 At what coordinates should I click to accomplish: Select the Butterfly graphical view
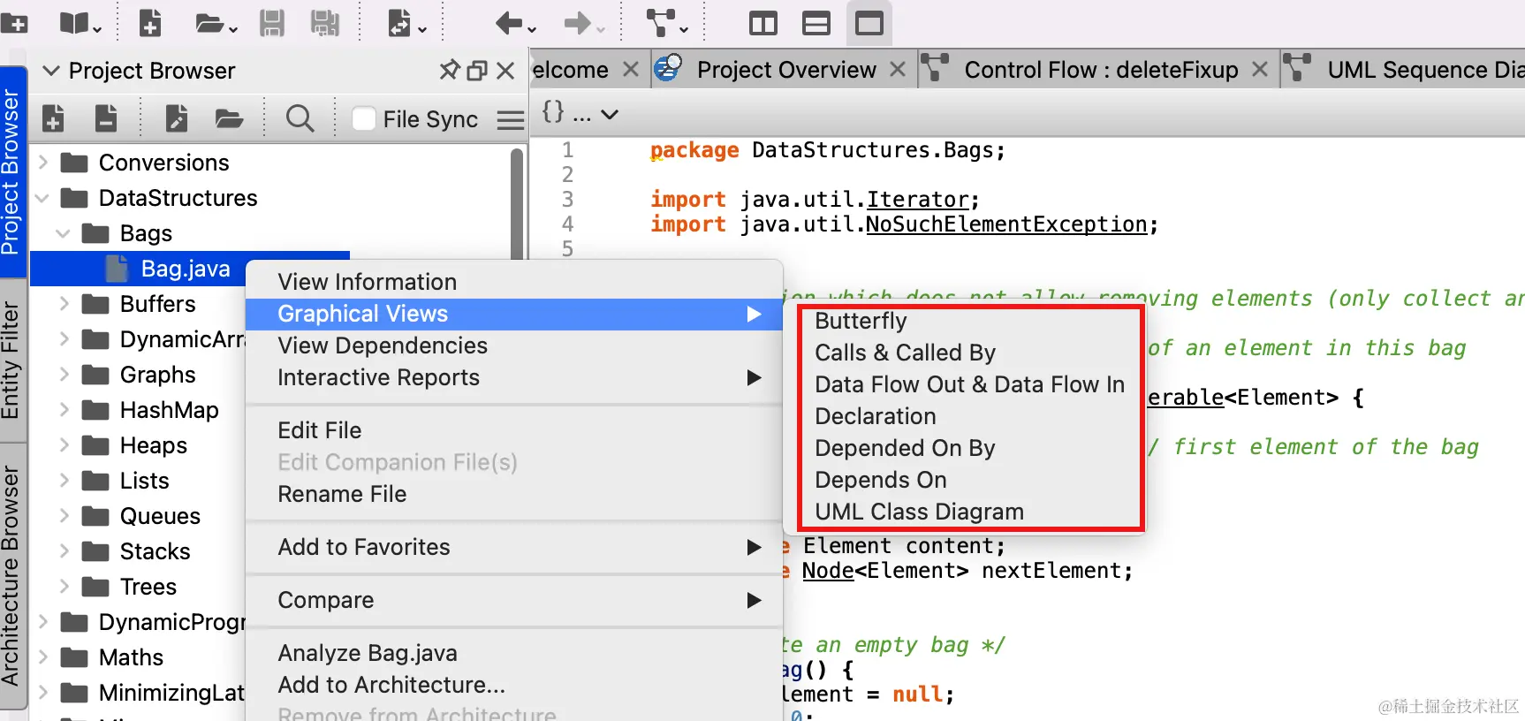(x=861, y=321)
